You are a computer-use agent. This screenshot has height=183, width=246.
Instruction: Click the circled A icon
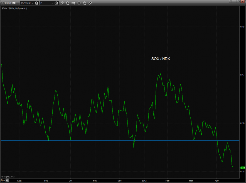[85, 3]
